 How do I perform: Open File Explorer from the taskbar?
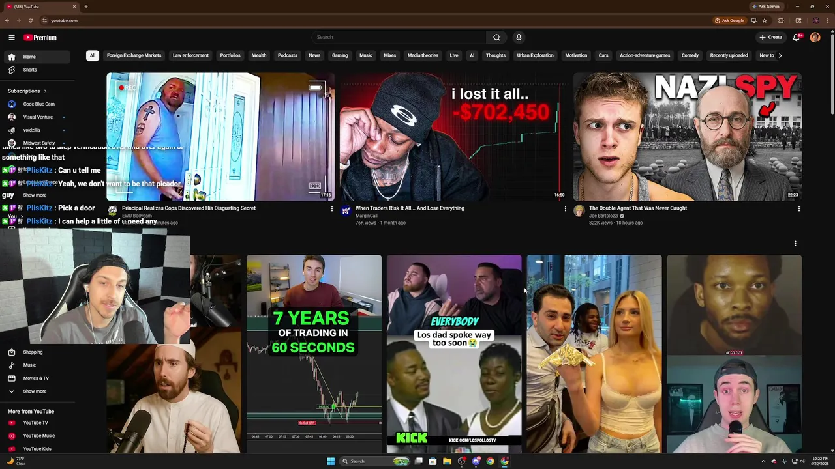click(x=447, y=461)
